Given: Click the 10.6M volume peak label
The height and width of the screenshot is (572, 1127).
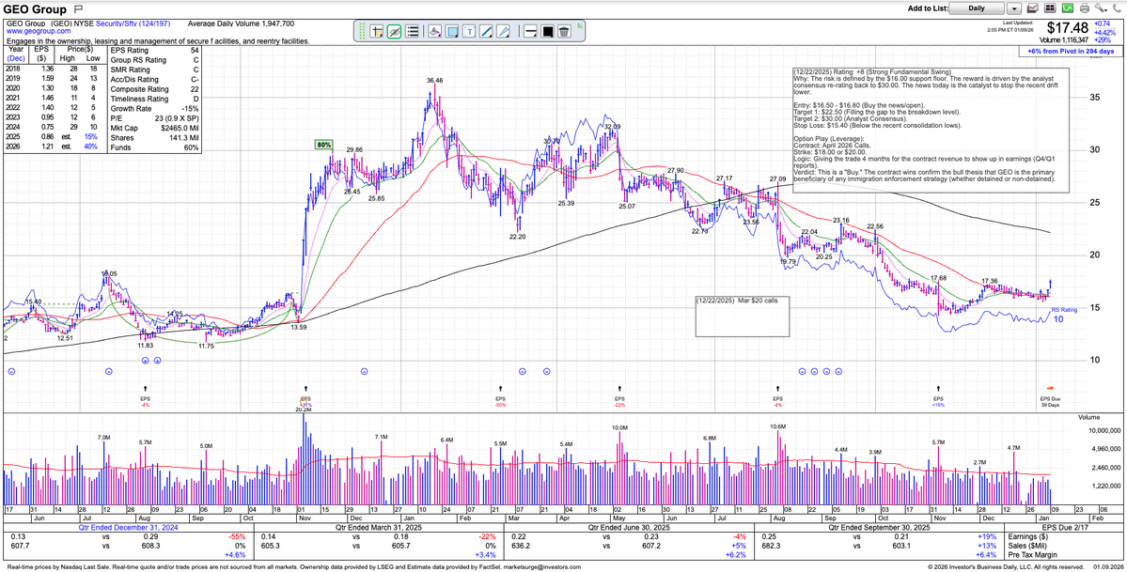Looking at the screenshot, I should pos(777,426).
